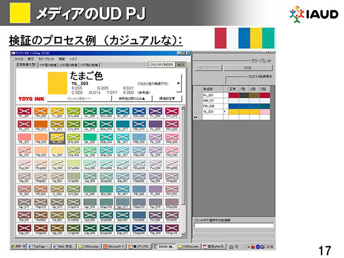Switch to the 1型 color vision tab

click(48, 65)
